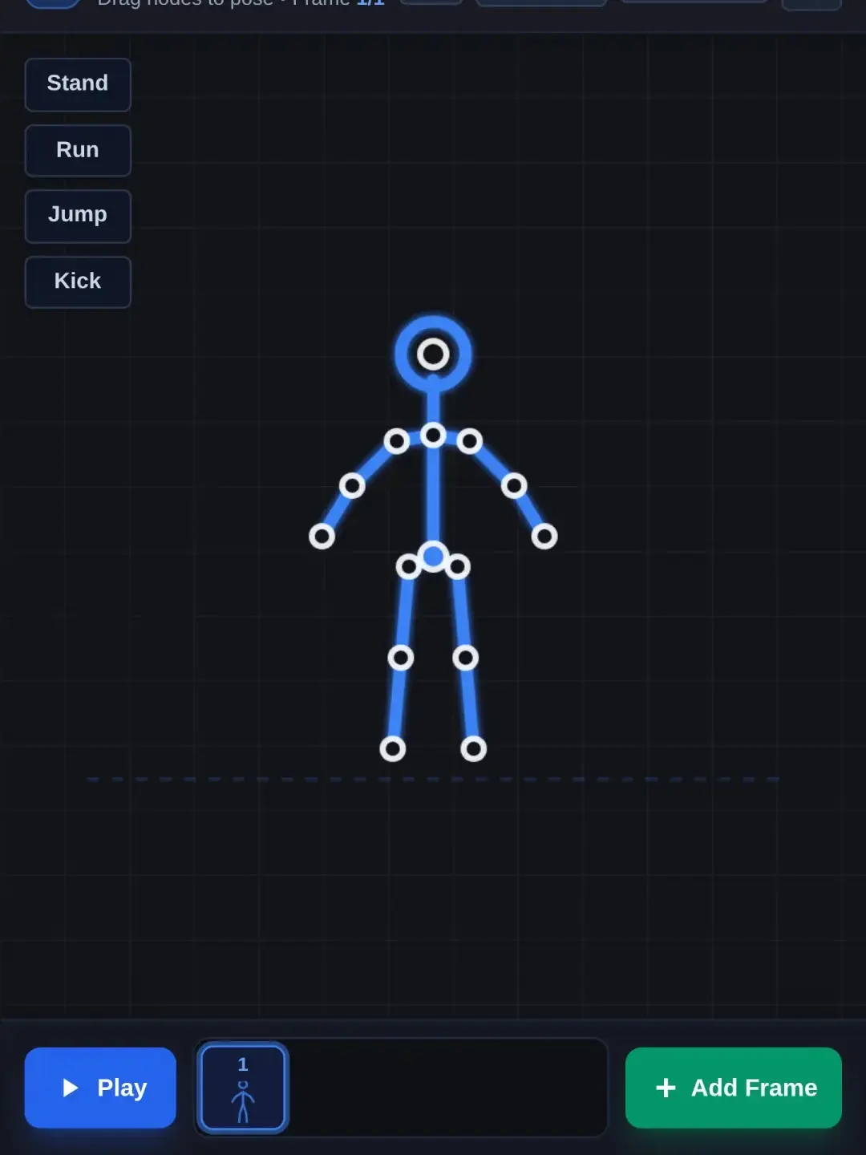Click the hand node on the screen's right
Viewport: 866px width, 1155px height.
(x=544, y=537)
